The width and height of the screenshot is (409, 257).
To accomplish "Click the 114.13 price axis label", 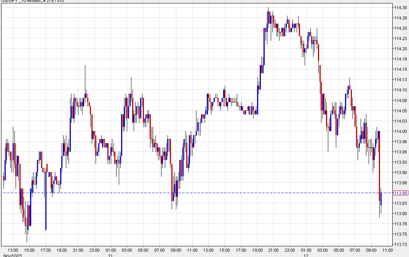I will tap(401, 80).
